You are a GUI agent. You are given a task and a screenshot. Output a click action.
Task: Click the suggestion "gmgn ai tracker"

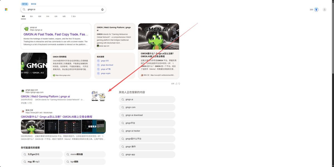point(147,131)
